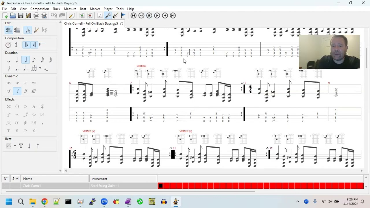Viewport: 370px width, 208px height.
Task: Open the tempo metronome icon
Action: (8, 45)
